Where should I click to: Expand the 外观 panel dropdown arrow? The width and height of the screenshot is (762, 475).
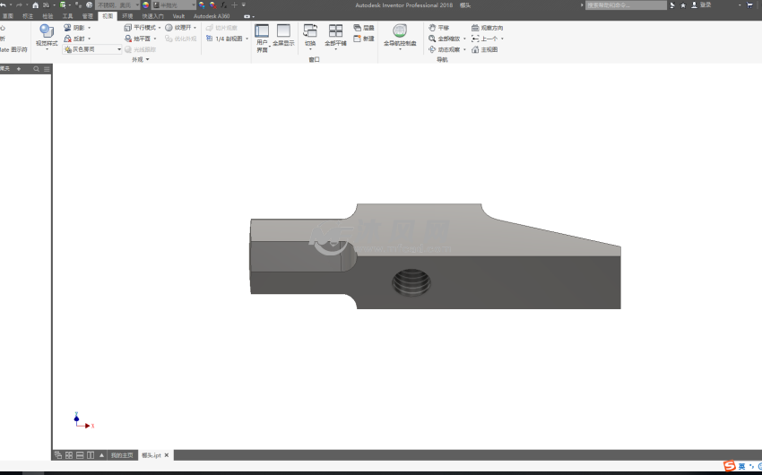(x=148, y=60)
